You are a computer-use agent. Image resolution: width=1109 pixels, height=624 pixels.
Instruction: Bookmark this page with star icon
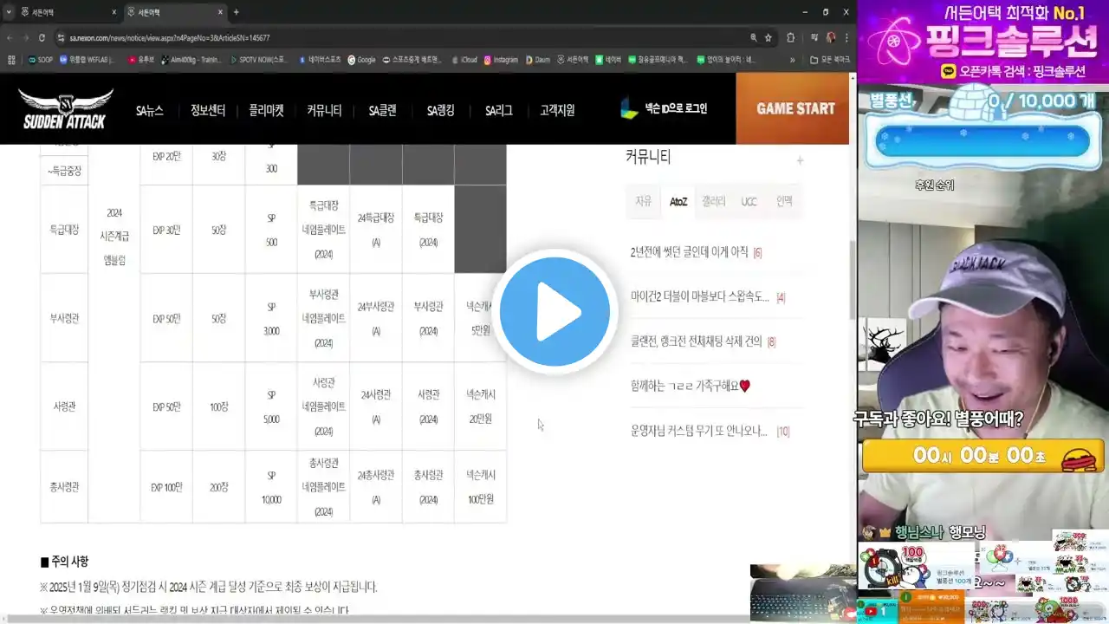[x=768, y=38]
